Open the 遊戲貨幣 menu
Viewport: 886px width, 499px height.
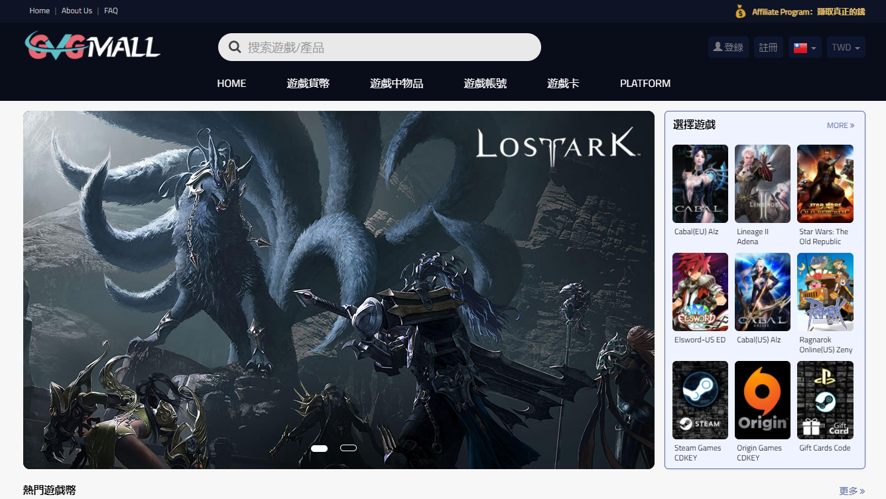(308, 84)
